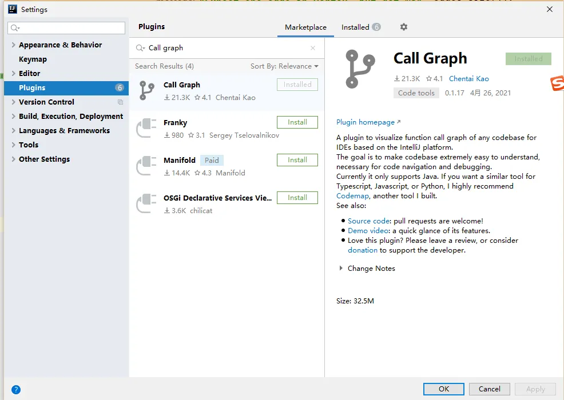This screenshot has width=564, height=400.
Task: Click the plugins settings gear icon
Action: [404, 27]
